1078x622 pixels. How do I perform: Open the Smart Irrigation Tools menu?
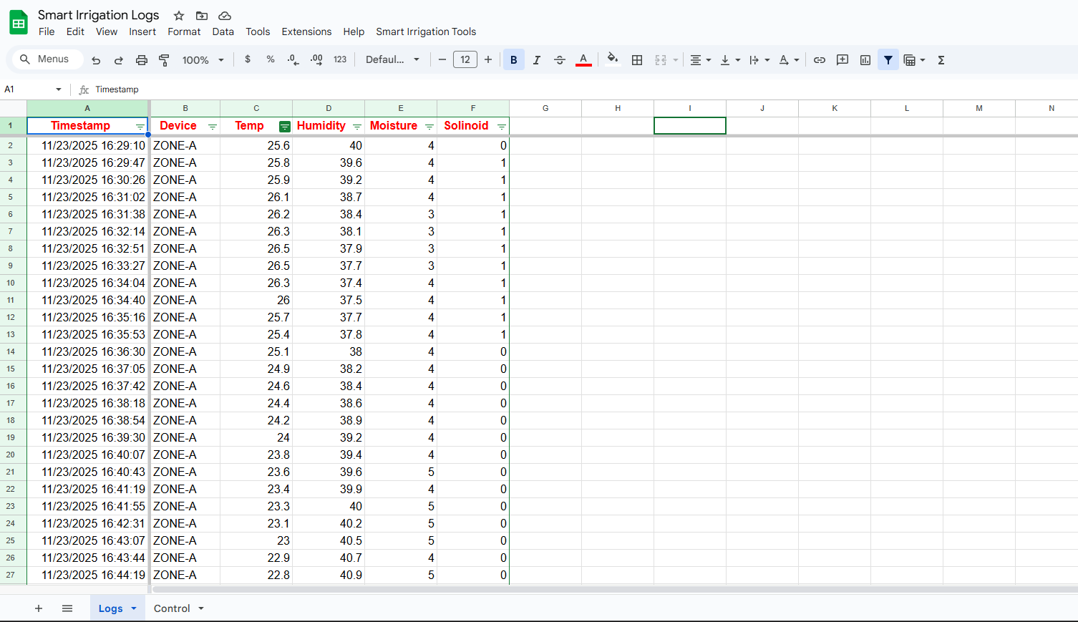(426, 31)
